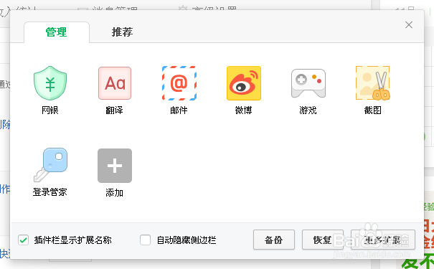434x269 pixels.
Task: Uncheck 插件栏显示扩展名称 checkbox
Action: pos(23,240)
